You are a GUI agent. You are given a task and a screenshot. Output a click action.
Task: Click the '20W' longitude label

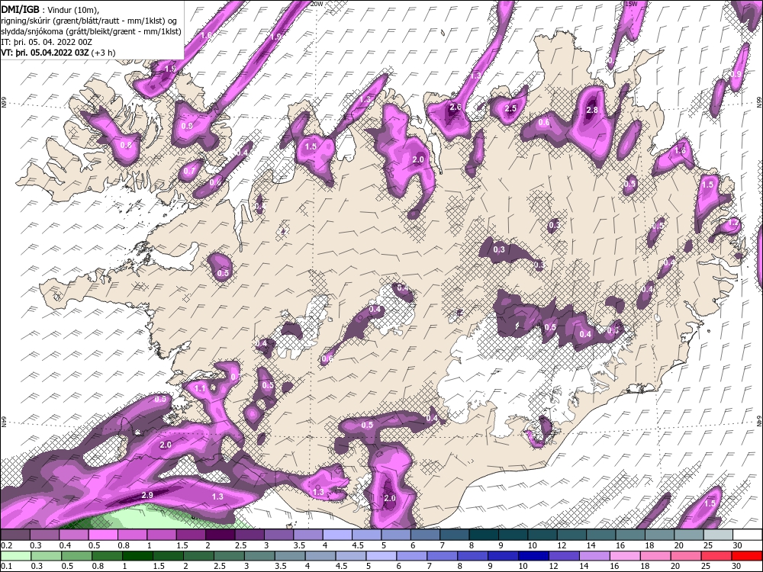(317, 4)
